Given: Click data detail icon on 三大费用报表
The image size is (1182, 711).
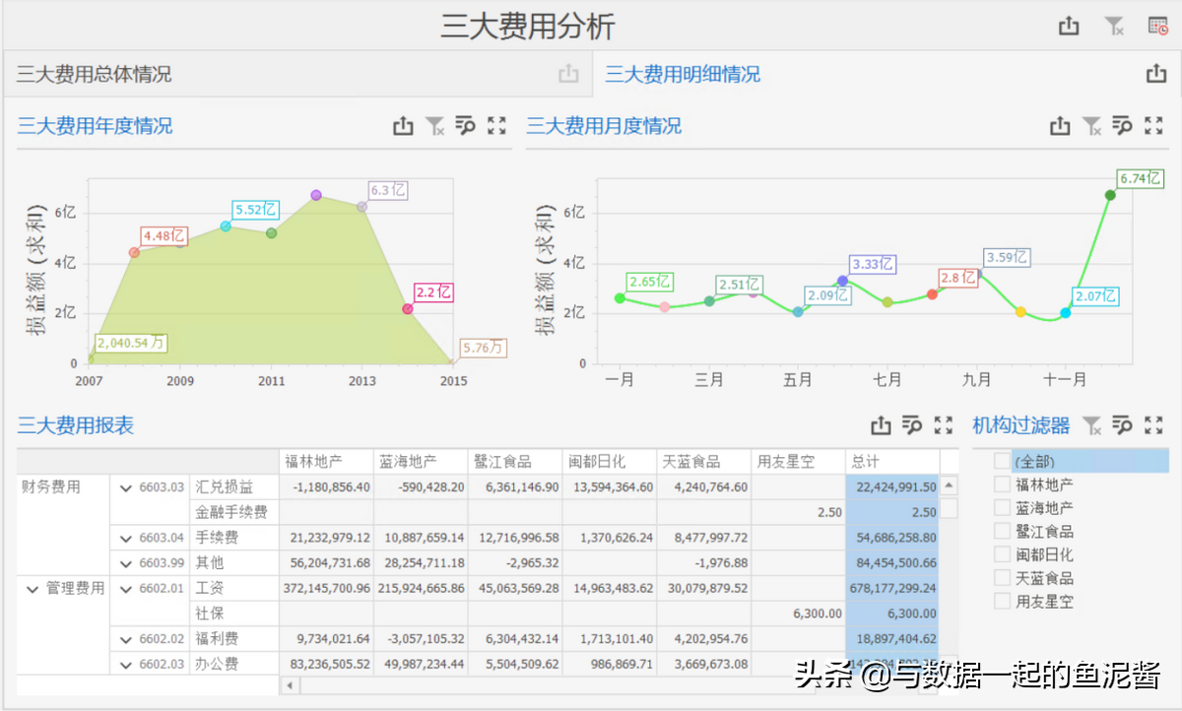Looking at the screenshot, I should click(911, 425).
